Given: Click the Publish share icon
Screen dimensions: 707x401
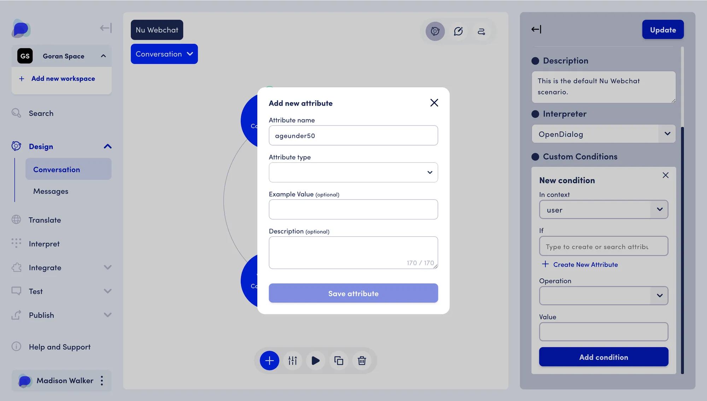Looking at the screenshot, I should coord(16,315).
